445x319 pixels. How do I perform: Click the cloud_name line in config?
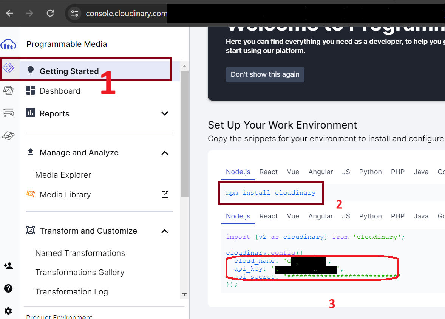[x=283, y=261]
